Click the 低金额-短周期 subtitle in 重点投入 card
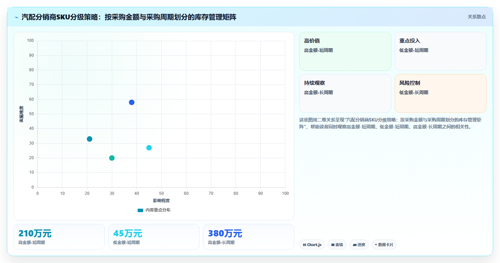This screenshot has width=500, height=263. coord(414,51)
